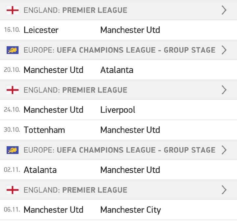The height and width of the screenshot is (221, 237).
Task: Click Europe flag icon above Atalanta–Manchester Utd match
Action: click(x=13, y=150)
